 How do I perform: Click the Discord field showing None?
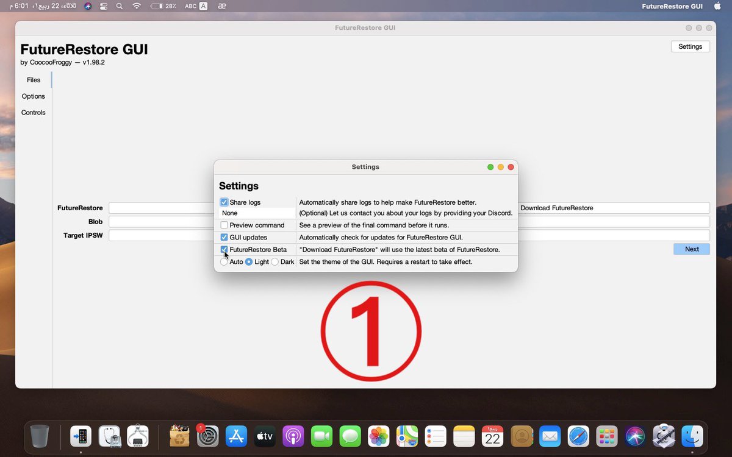tap(257, 213)
